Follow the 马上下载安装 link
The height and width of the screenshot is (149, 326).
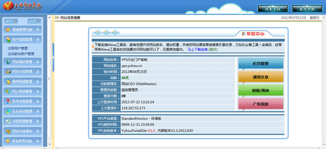(x=197, y=50)
